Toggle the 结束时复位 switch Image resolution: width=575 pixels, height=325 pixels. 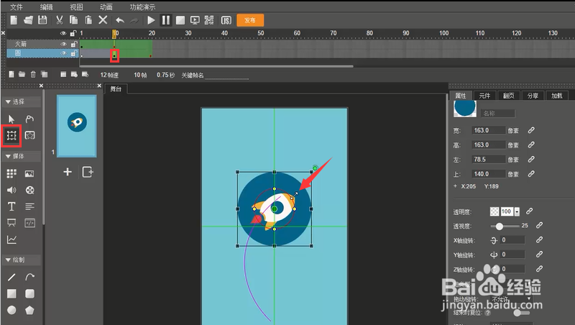520,313
